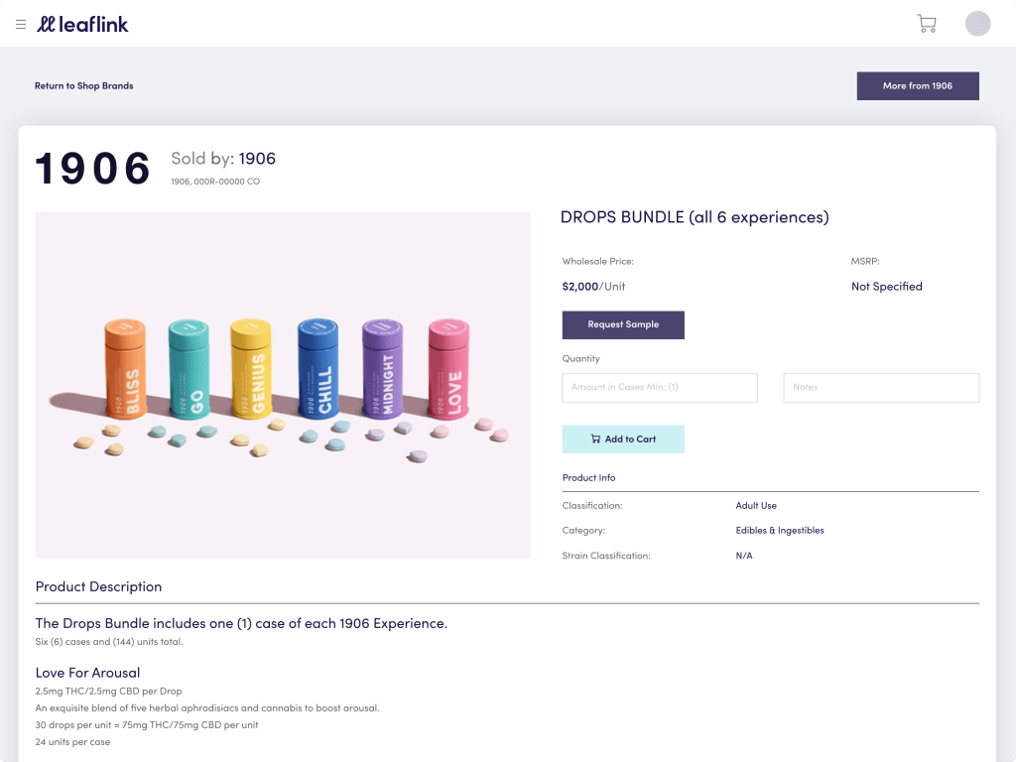Viewport: 1016px width, 762px height.
Task: Open the user profile avatar
Action: (x=977, y=24)
